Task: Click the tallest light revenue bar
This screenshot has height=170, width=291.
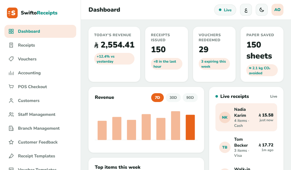Action: coord(175,126)
